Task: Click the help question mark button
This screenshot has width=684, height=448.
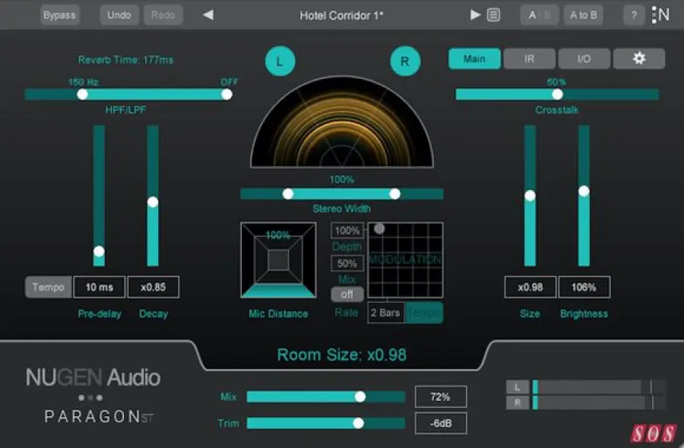Action: click(x=634, y=15)
